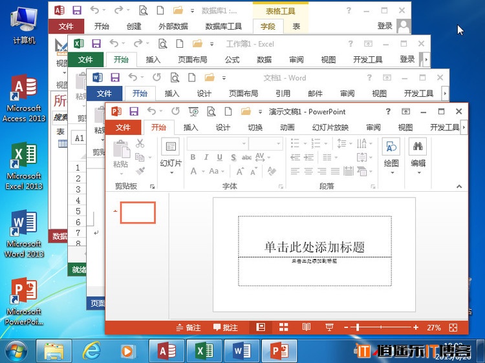This screenshot has height=363, width=485.
Task: Click the Save icon in Word title bar
Action: pos(115,78)
